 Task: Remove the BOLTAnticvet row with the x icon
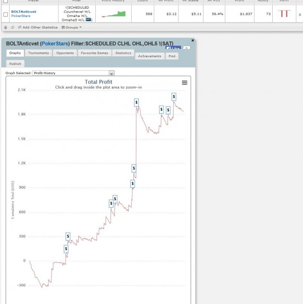[300, 15]
